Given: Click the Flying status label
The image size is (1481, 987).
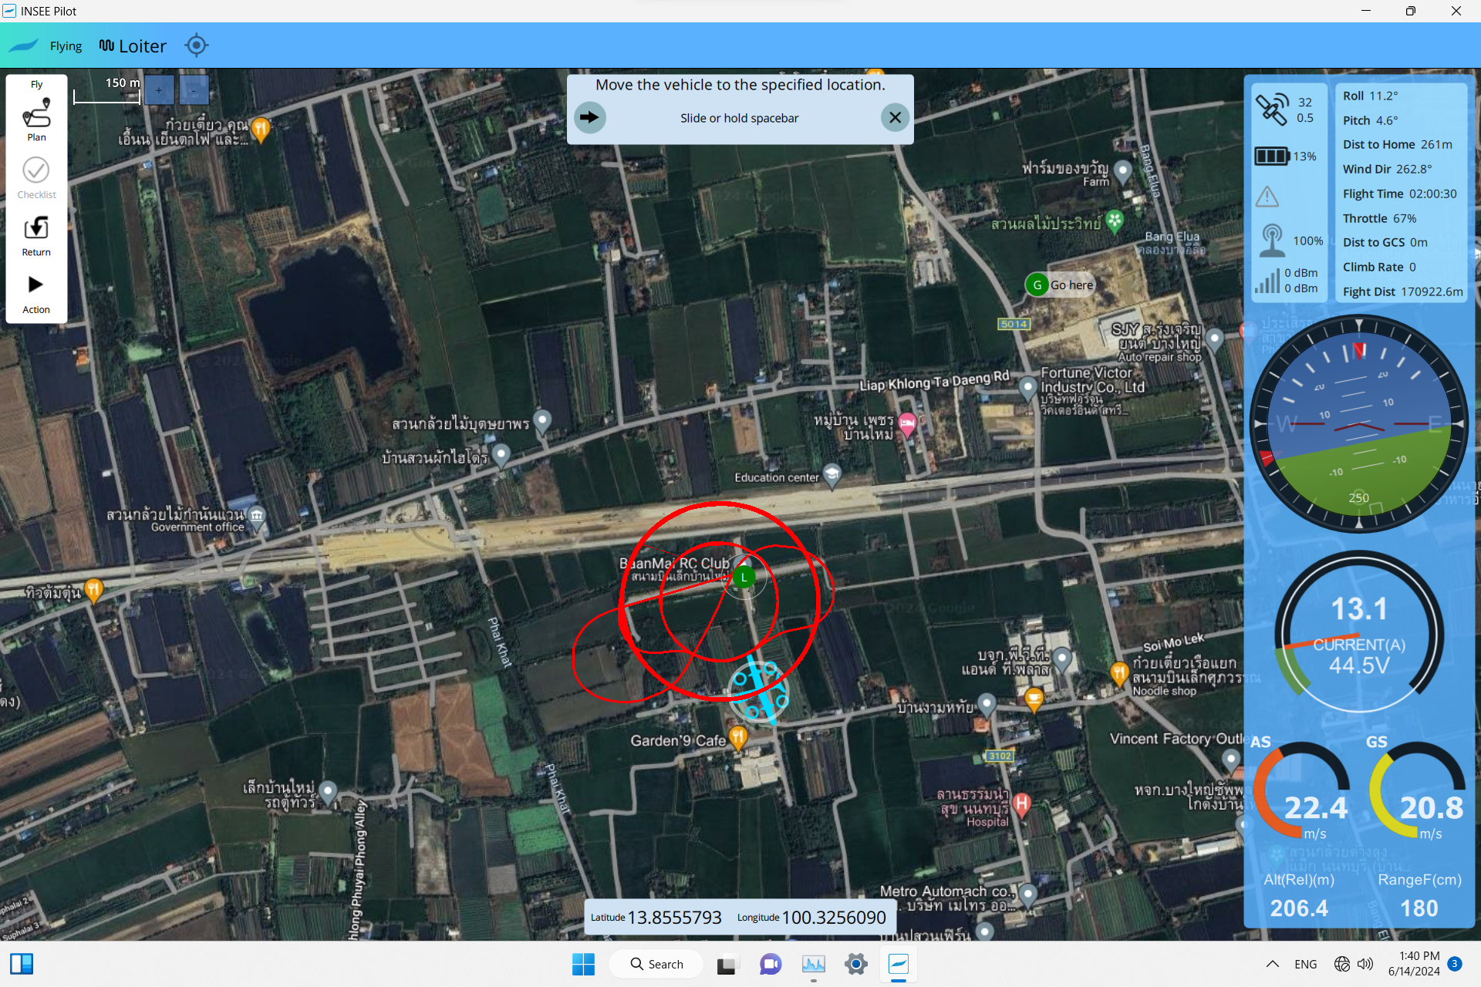Looking at the screenshot, I should pyautogui.click(x=66, y=46).
